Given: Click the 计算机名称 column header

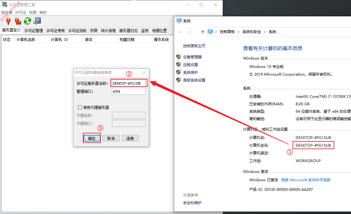Looking at the screenshot, I should [32, 40].
